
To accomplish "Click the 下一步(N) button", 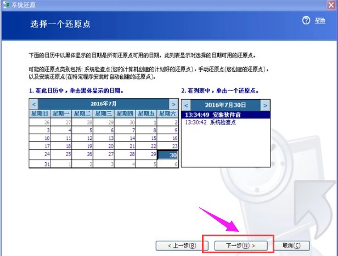I will click(234, 244).
